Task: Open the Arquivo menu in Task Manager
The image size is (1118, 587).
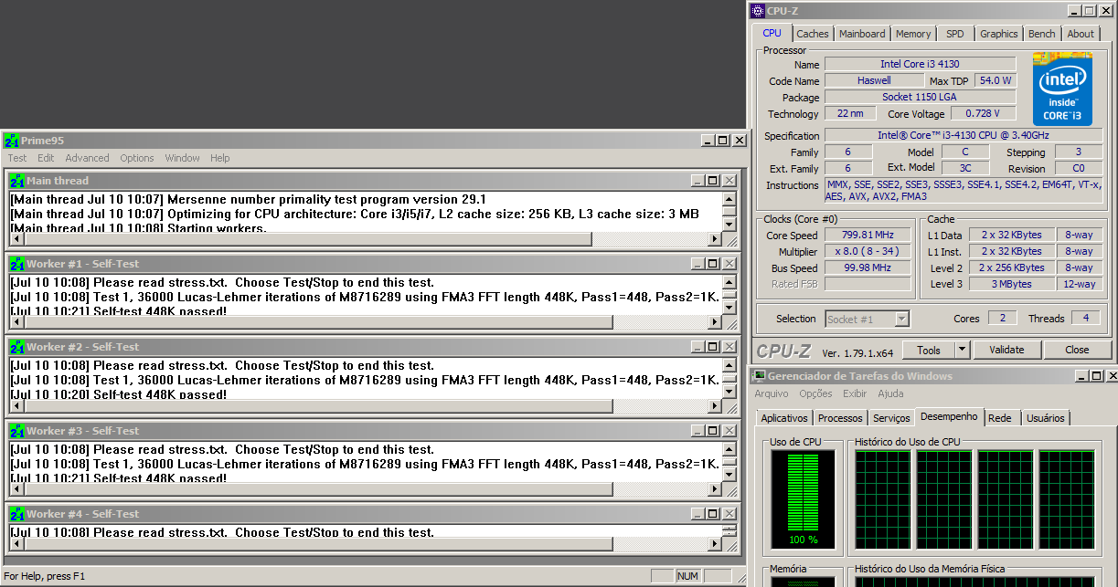Action: (x=772, y=393)
